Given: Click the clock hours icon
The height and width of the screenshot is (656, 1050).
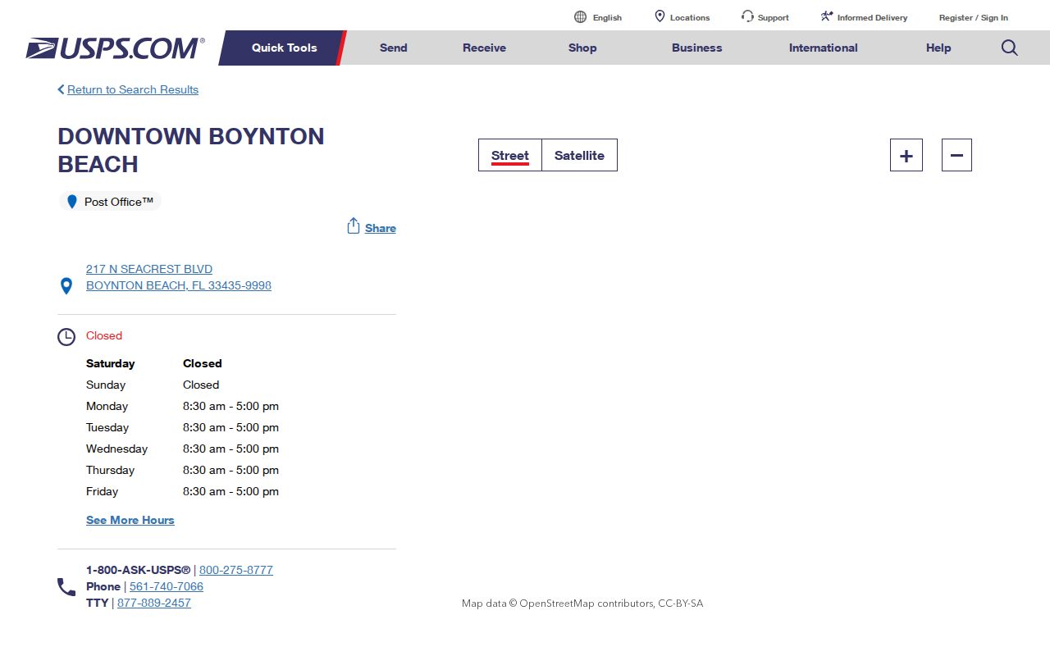Looking at the screenshot, I should tap(66, 337).
